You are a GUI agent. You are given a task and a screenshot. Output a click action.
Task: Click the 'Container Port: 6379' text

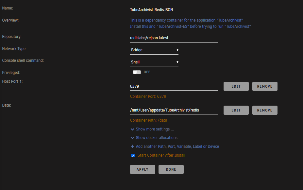(x=148, y=96)
